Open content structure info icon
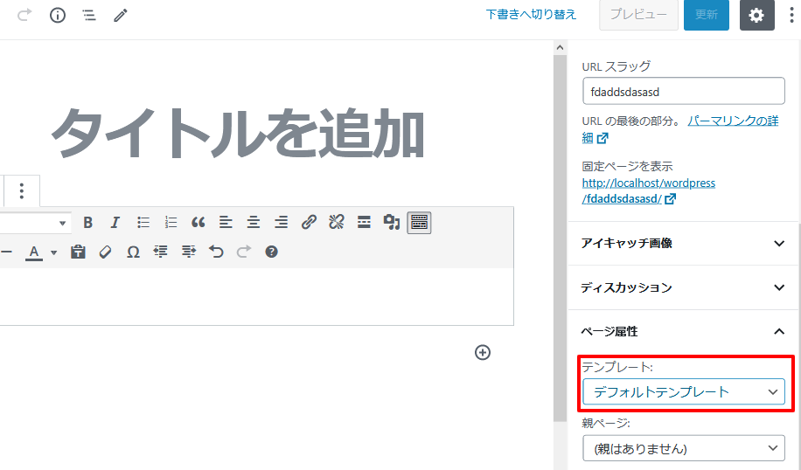The image size is (801, 470). [x=57, y=16]
